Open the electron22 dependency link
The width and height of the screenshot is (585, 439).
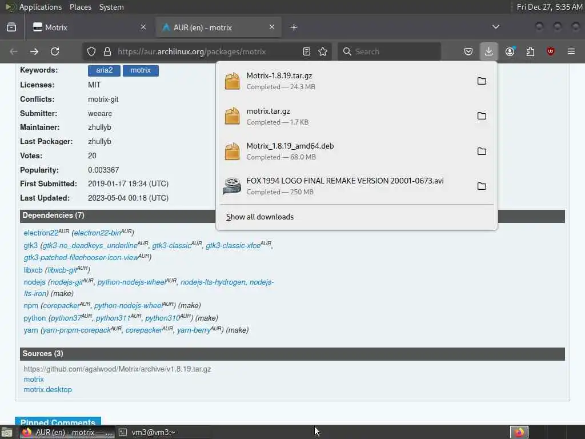click(x=41, y=233)
